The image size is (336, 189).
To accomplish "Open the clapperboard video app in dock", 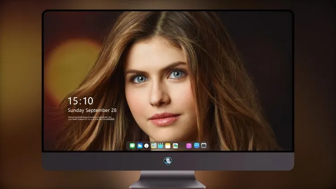I will [x=160, y=146].
